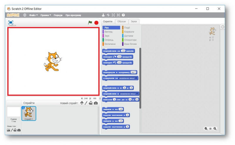
Task: Select the Звук block category
Action: (x=111, y=36)
